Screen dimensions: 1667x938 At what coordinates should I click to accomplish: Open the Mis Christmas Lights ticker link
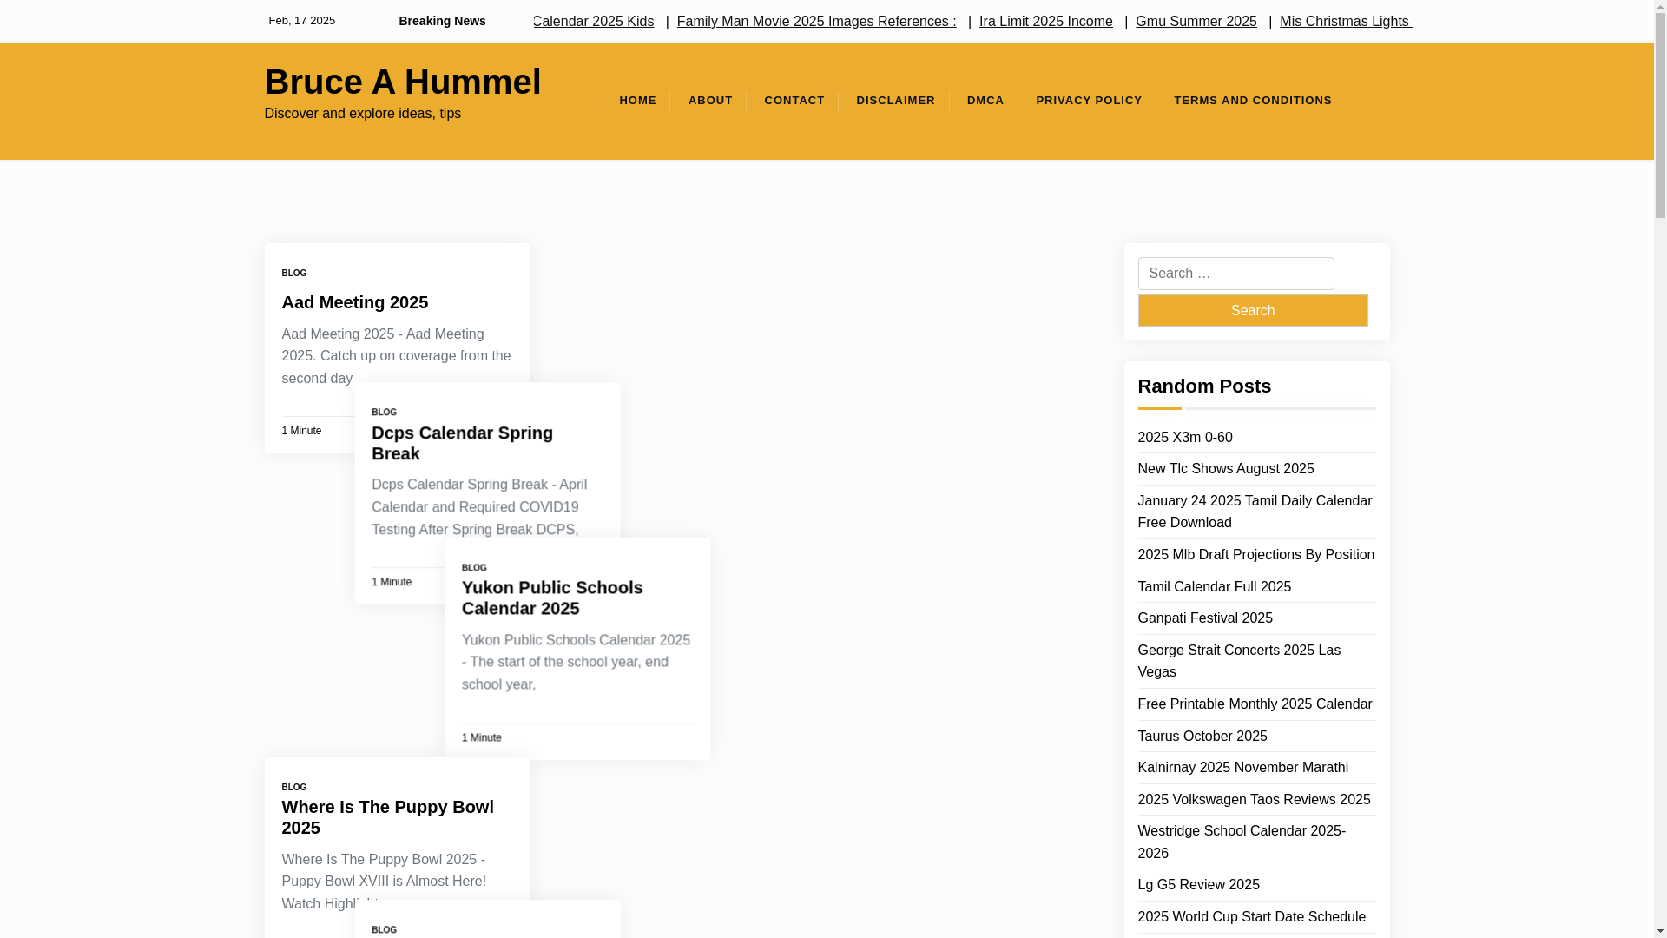point(1346,21)
